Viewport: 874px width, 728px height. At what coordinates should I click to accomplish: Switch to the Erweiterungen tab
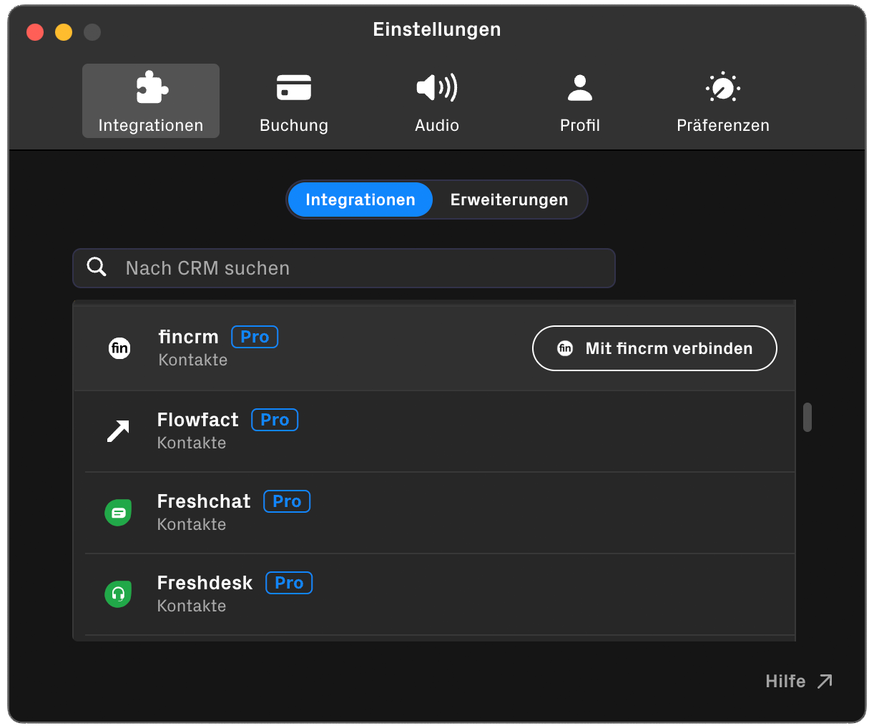(x=509, y=200)
